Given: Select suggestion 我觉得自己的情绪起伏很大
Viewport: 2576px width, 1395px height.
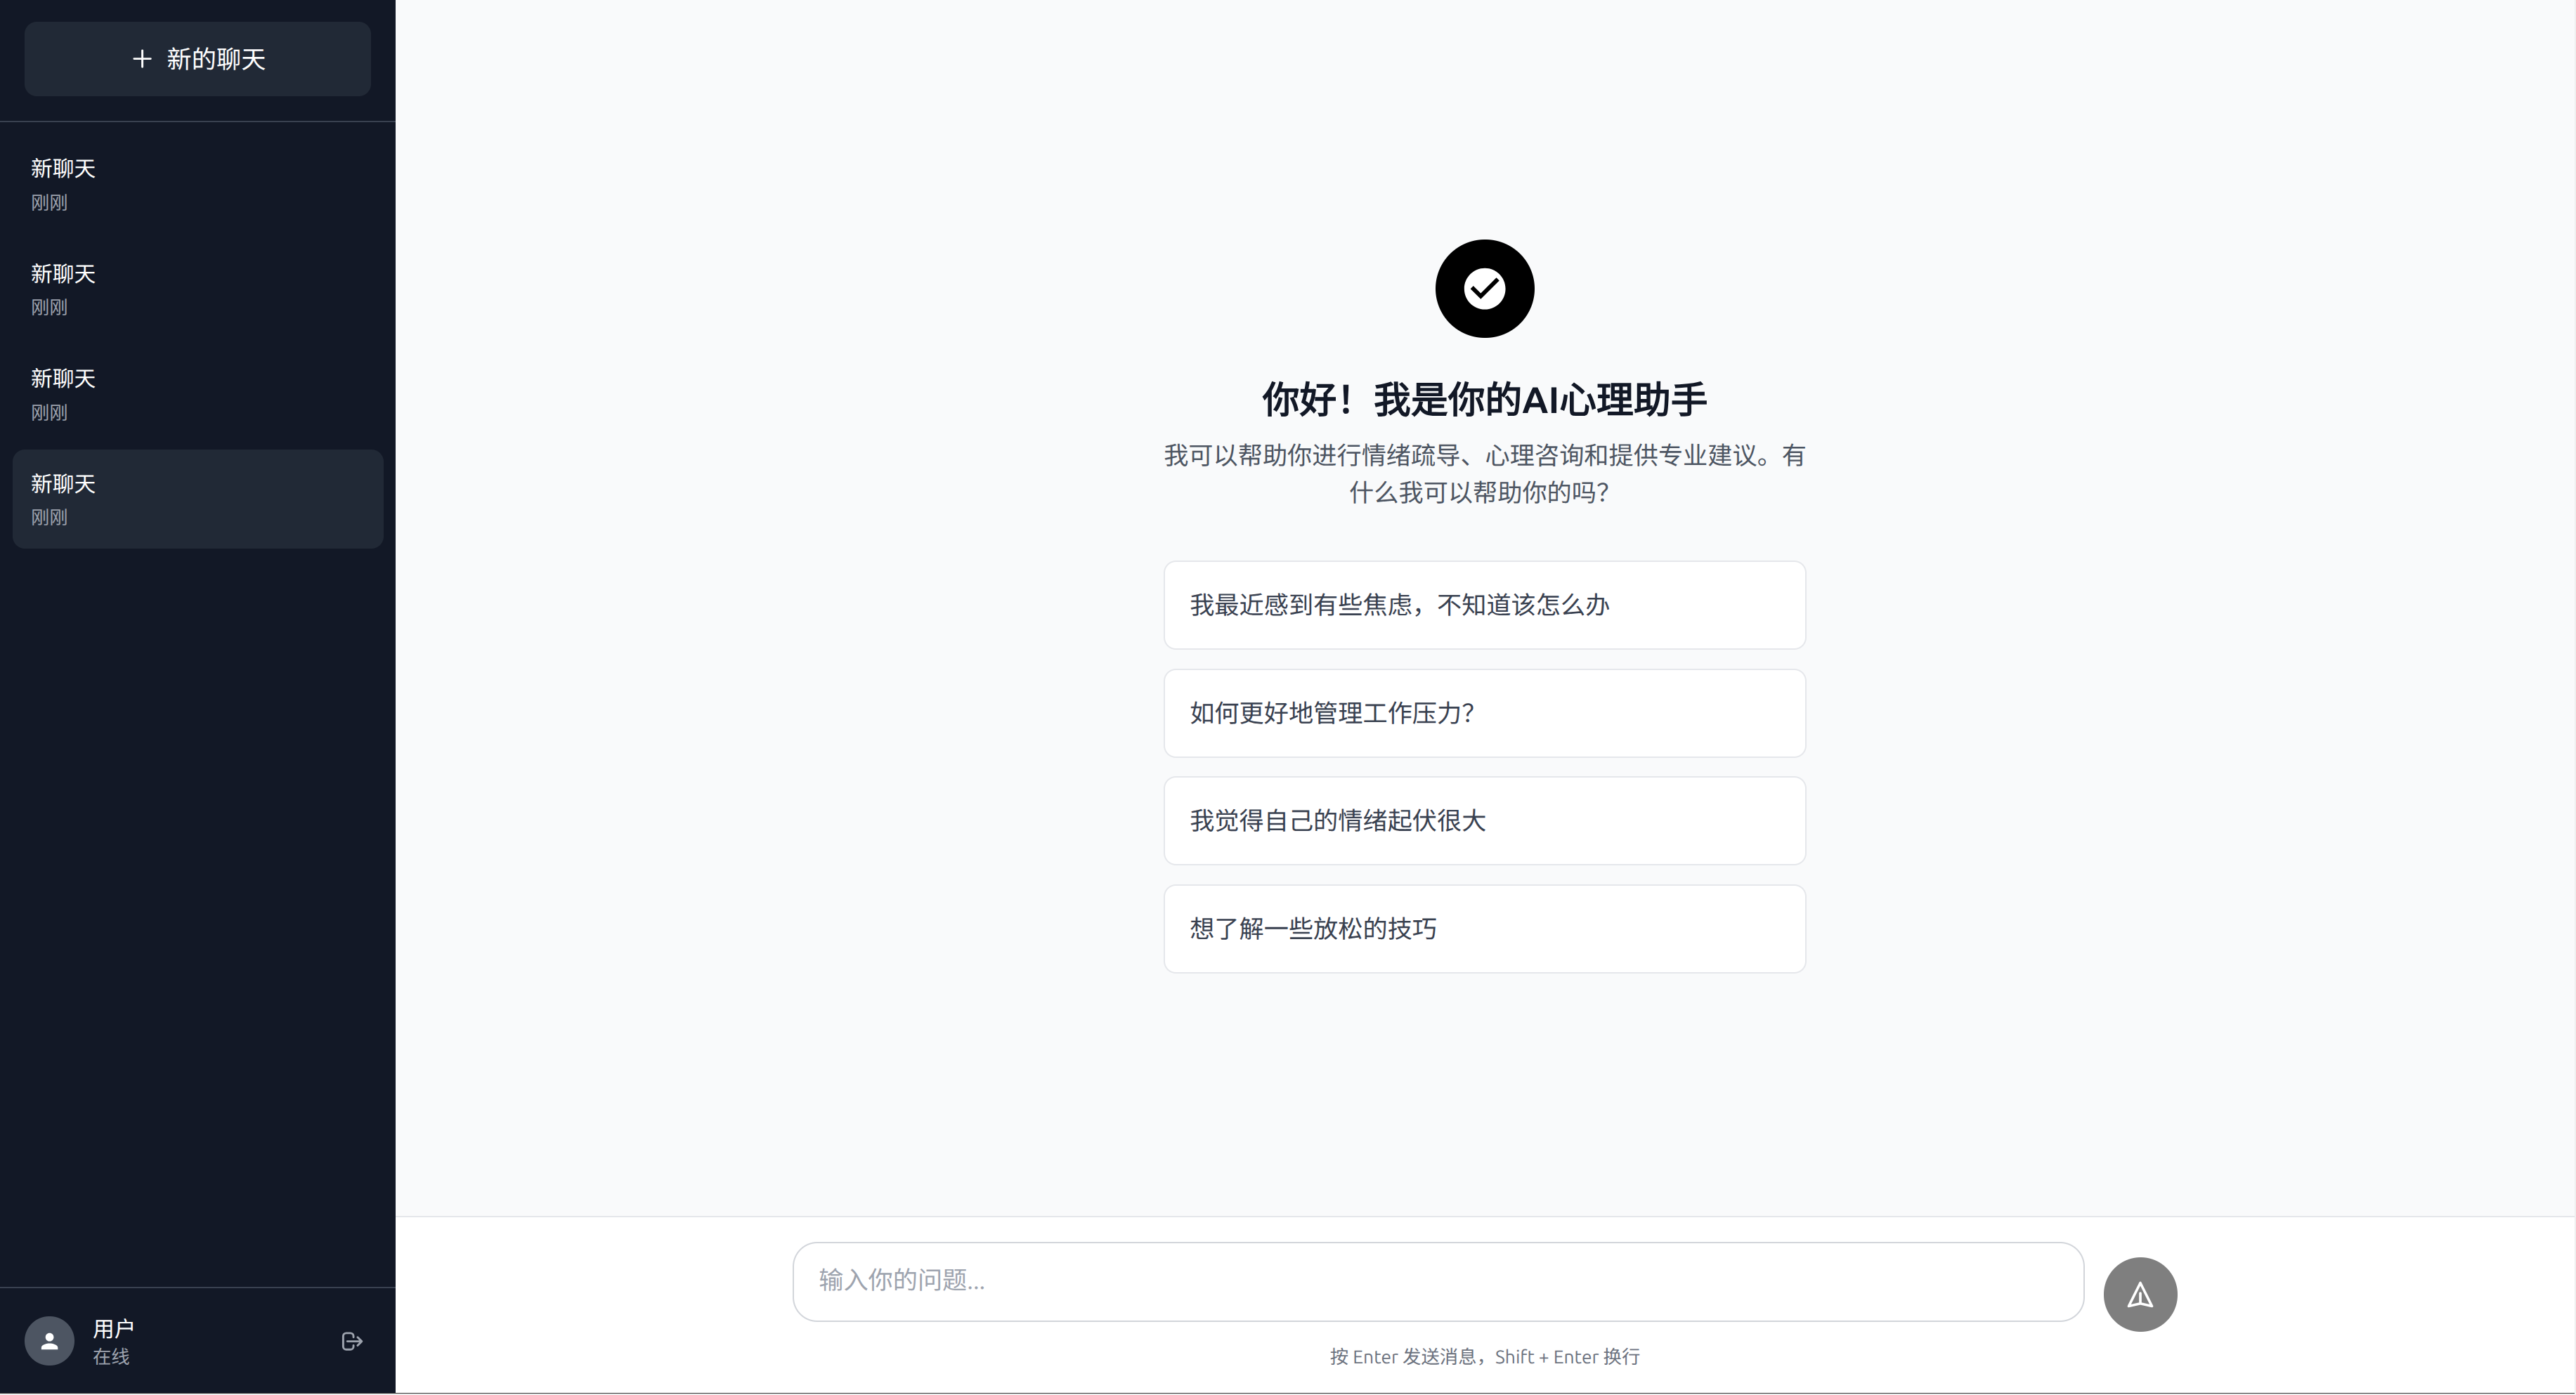Looking at the screenshot, I should (1484, 820).
